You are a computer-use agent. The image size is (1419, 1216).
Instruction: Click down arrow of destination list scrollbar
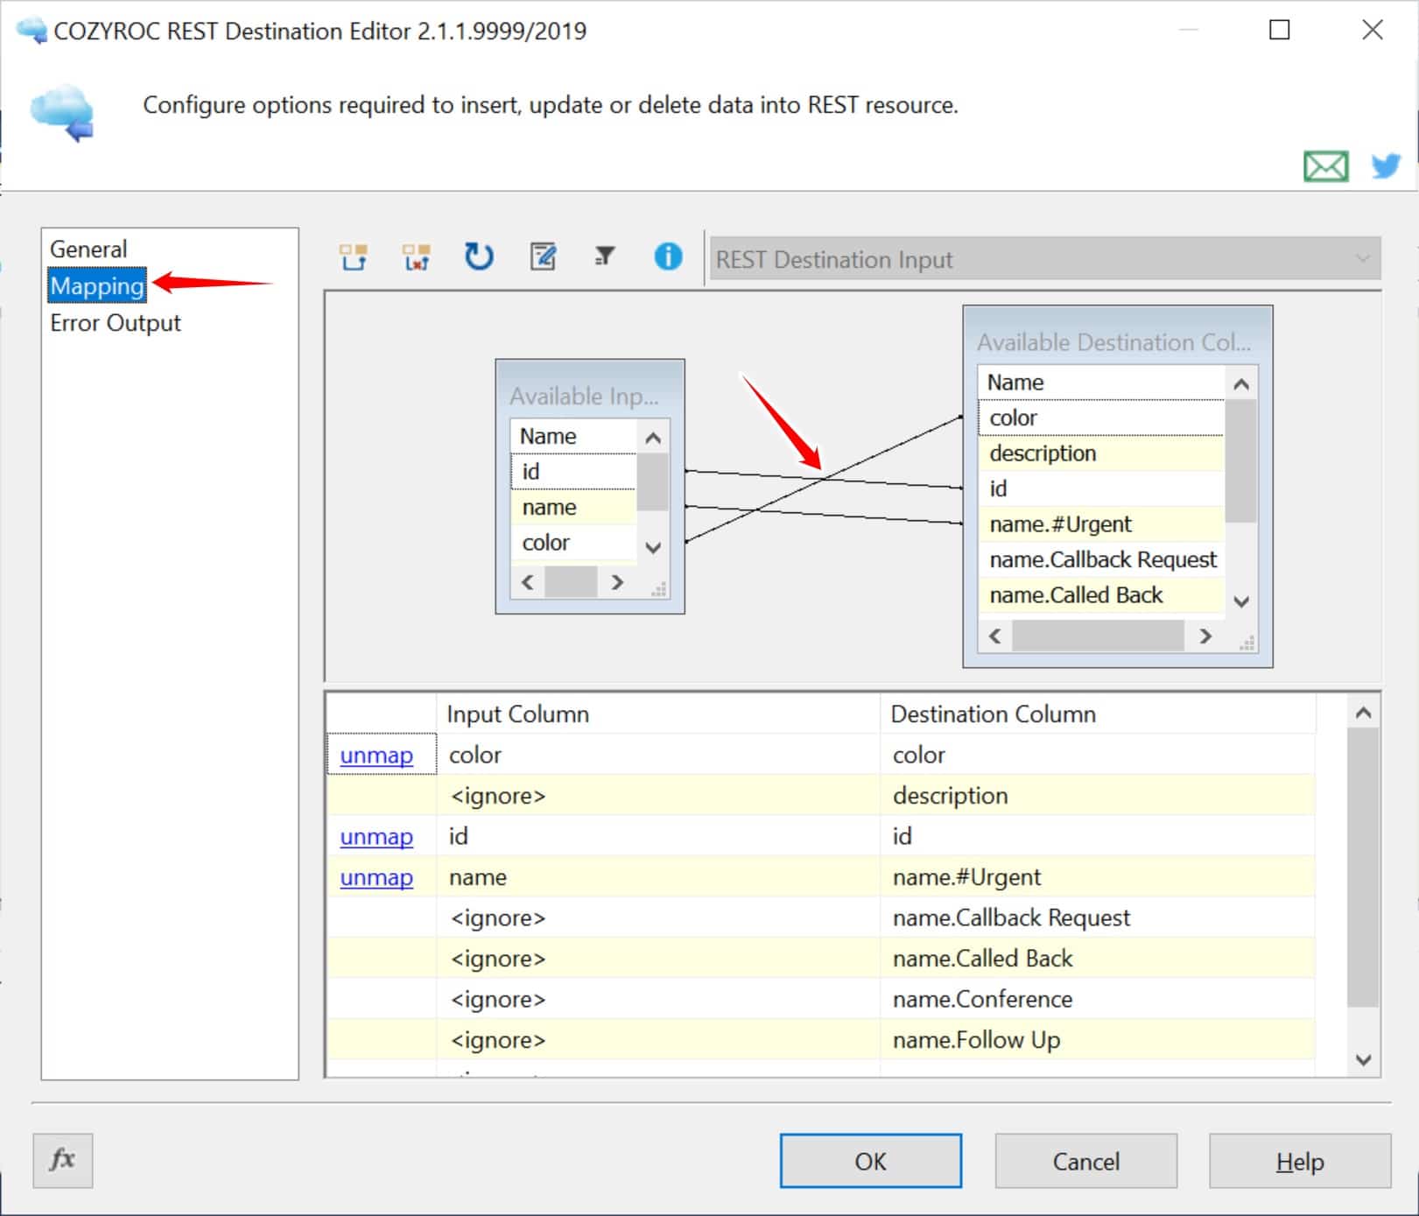1241,601
